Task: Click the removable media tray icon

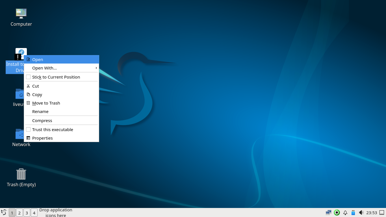Action: click(x=353, y=212)
